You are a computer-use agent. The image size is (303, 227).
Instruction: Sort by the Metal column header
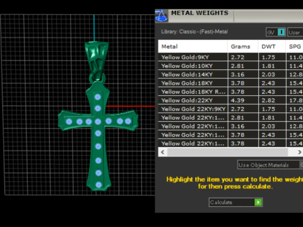tap(193, 47)
